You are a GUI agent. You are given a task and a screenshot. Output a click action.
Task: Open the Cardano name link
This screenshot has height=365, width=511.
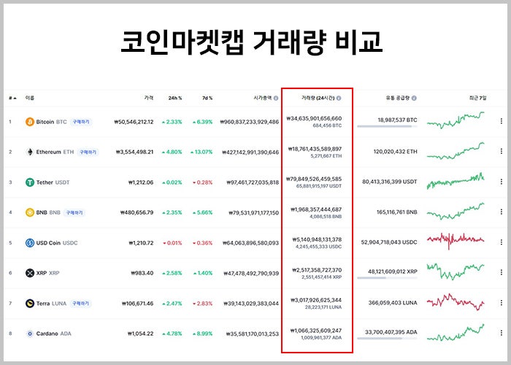(47, 334)
